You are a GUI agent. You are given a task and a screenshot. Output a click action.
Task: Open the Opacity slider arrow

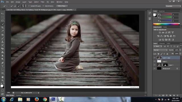click(x=180, y=50)
